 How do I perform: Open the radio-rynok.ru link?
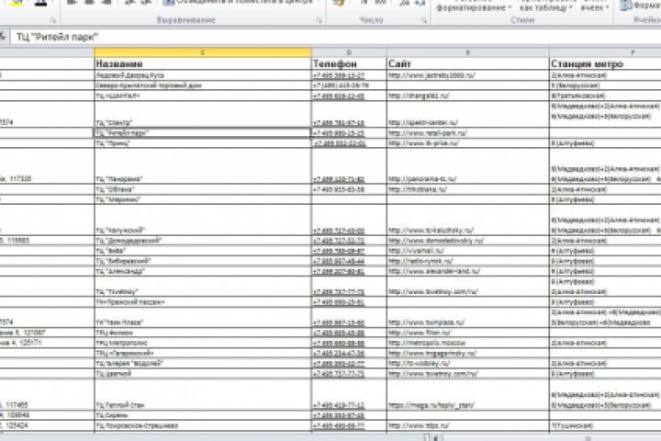coord(420,261)
